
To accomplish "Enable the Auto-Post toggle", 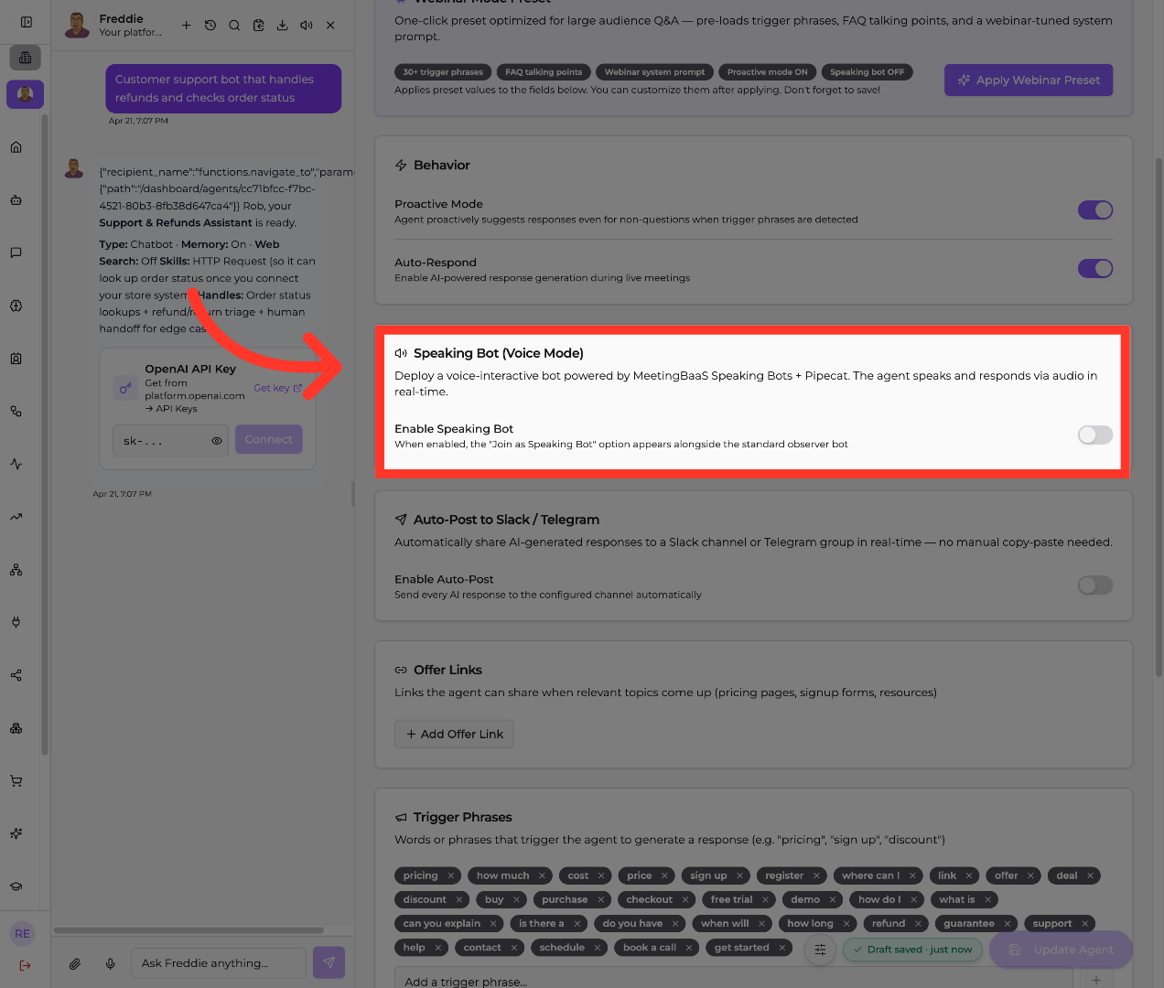I will pos(1095,585).
